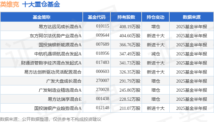
Task: Click 英维克 title text
Action: click(x=9, y=4)
